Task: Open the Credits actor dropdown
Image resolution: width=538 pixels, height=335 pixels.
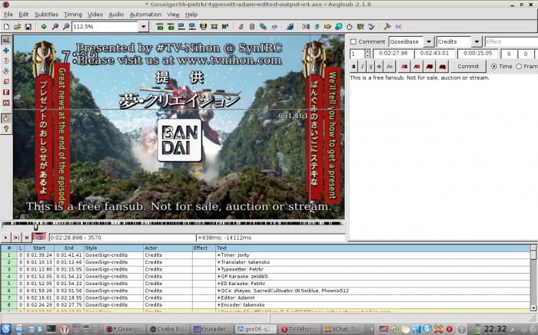Action: [x=477, y=41]
